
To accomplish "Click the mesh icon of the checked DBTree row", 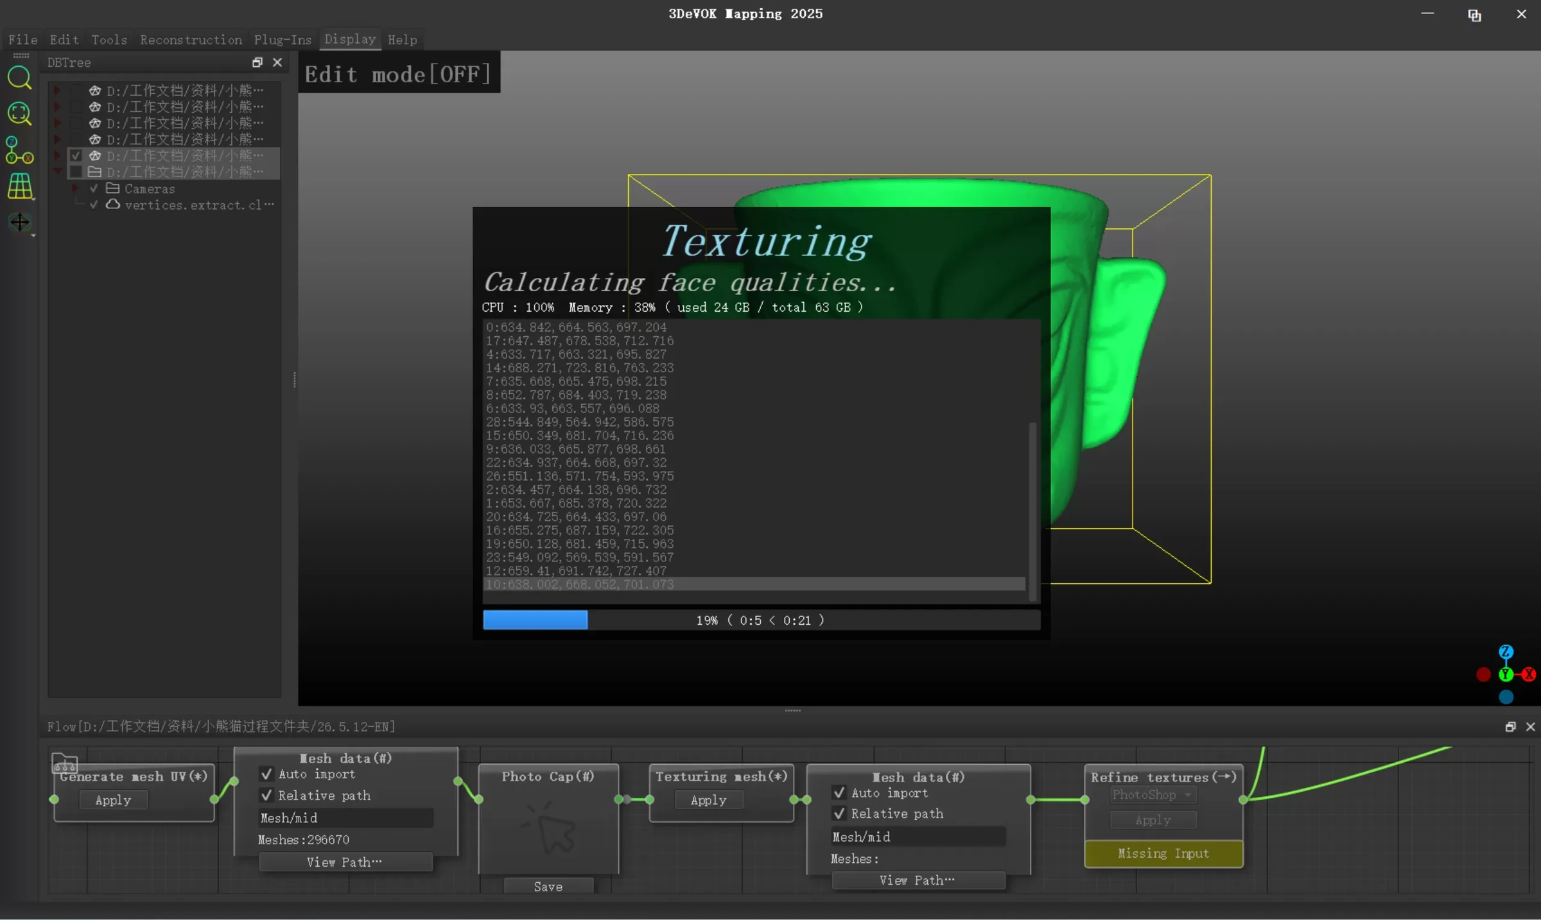I will (x=95, y=155).
